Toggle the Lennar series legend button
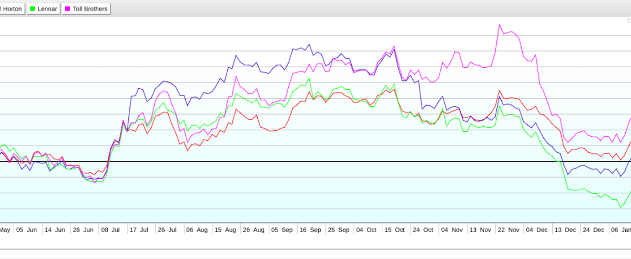The width and height of the screenshot is (631, 259). tap(44, 9)
